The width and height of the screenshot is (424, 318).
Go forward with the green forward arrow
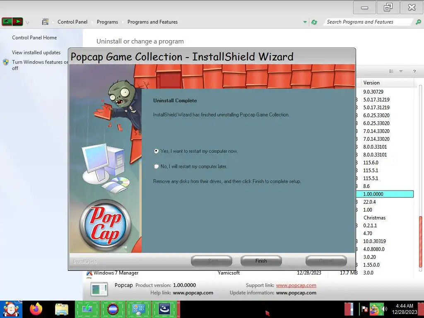[17, 22]
